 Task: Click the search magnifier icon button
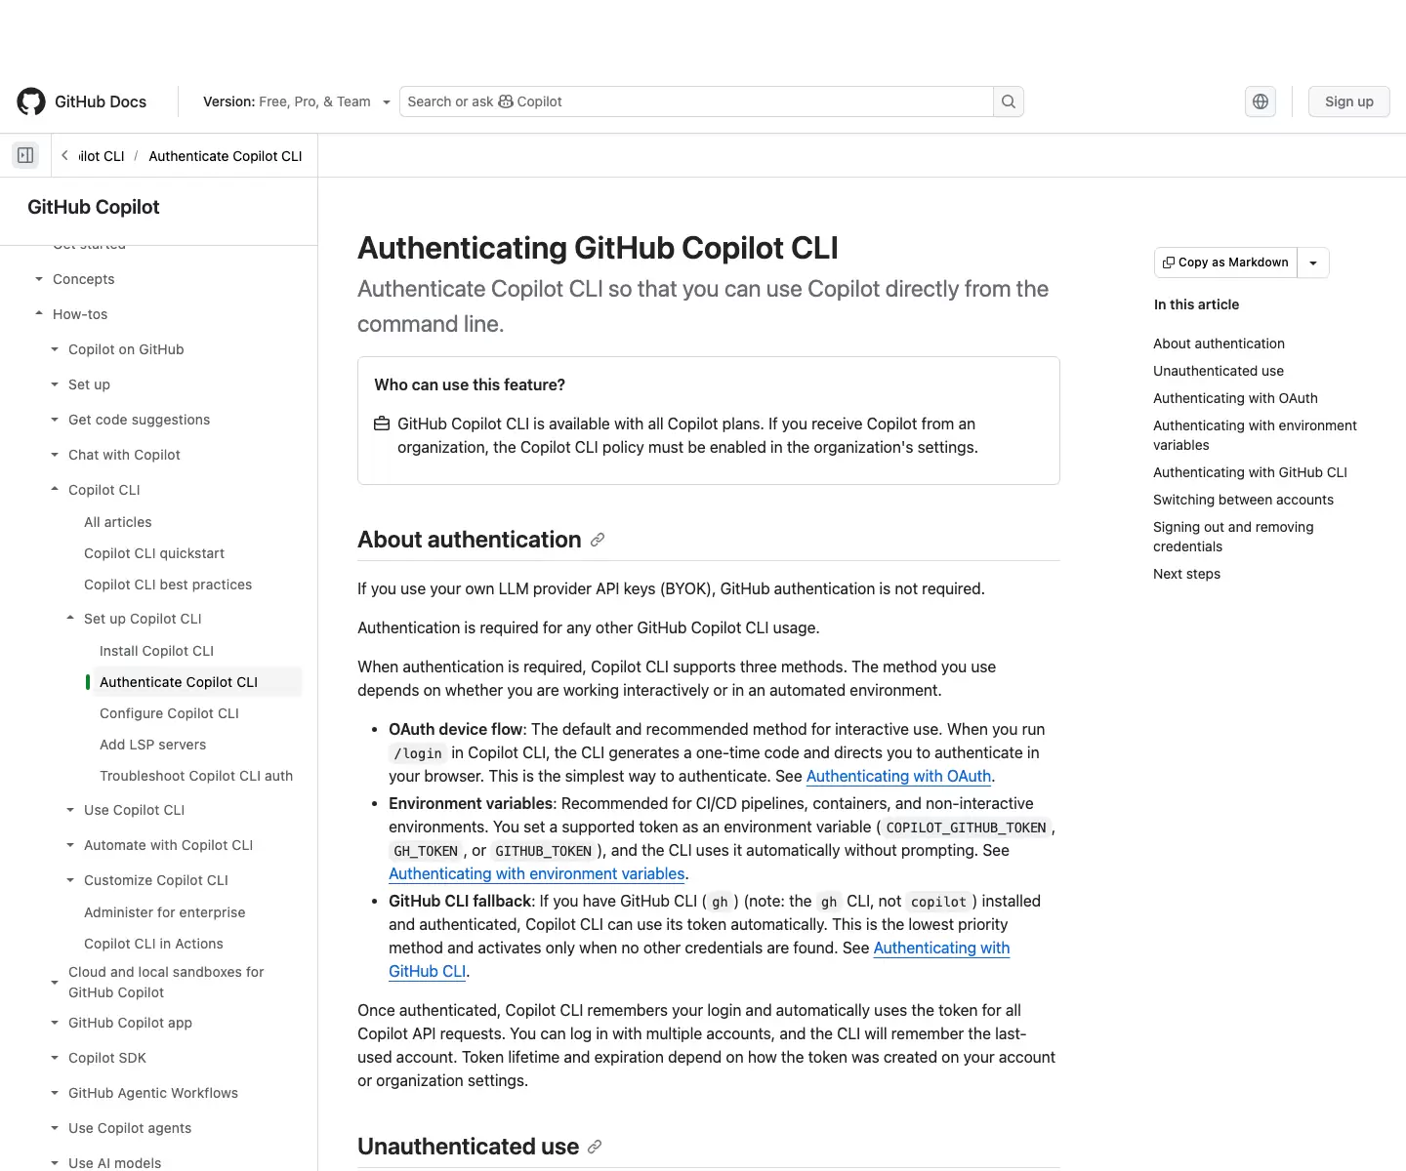click(1009, 101)
